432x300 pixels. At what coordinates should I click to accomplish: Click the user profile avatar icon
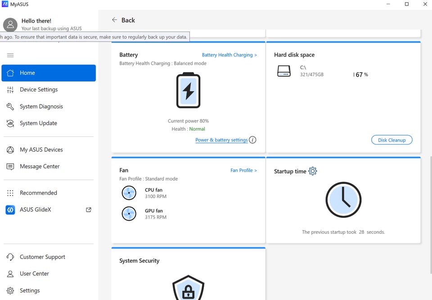tap(10, 25)
